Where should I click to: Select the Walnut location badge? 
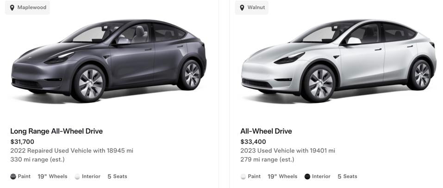252,7
